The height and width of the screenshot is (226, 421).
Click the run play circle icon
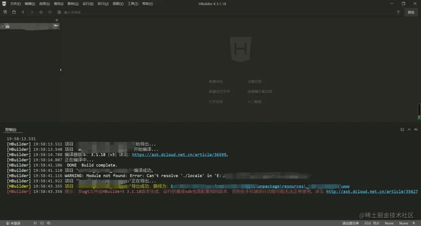(50, 12)
